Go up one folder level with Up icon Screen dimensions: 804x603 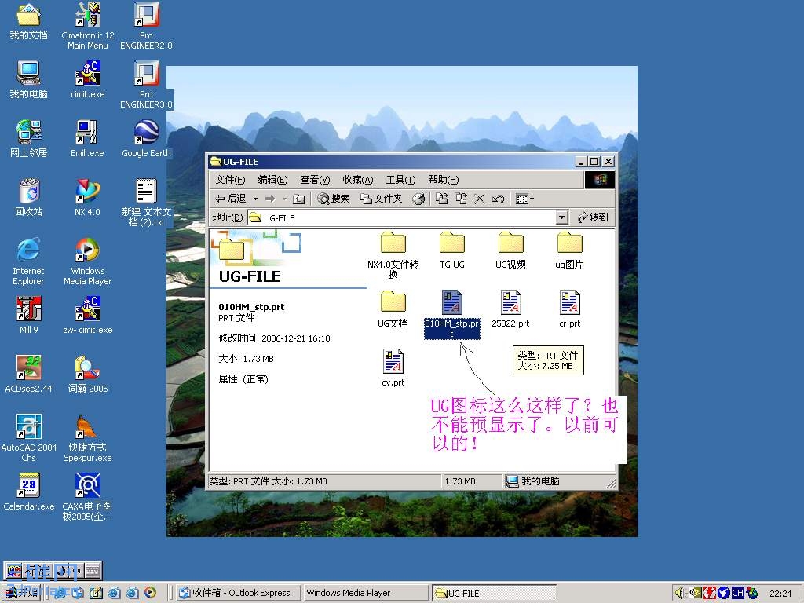pyautogui.click(x=299, y=199)
